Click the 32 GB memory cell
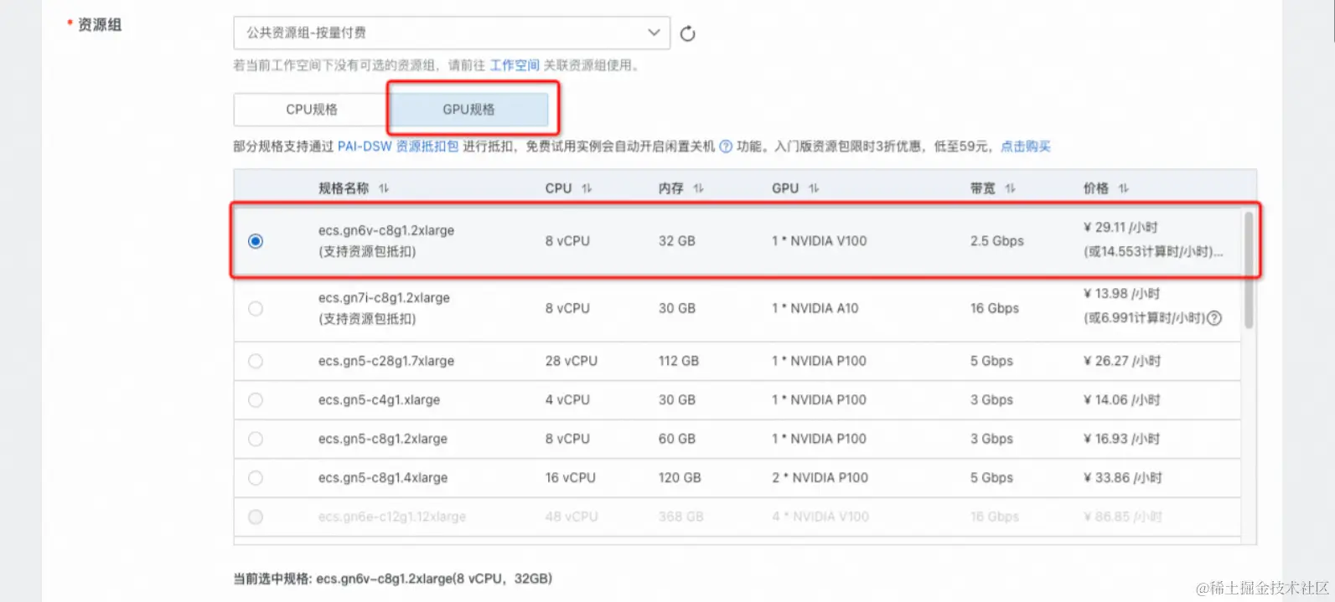The height and width of the screenshot is (602, 1335). 677,241
